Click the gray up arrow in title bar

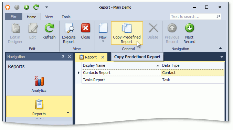[17, 7]
